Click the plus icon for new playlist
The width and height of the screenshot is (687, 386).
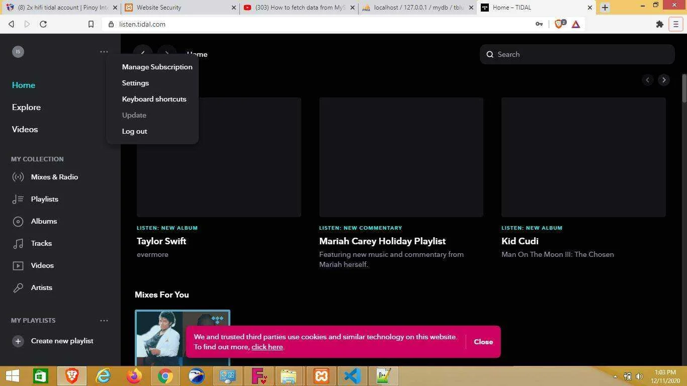point(18,341)
